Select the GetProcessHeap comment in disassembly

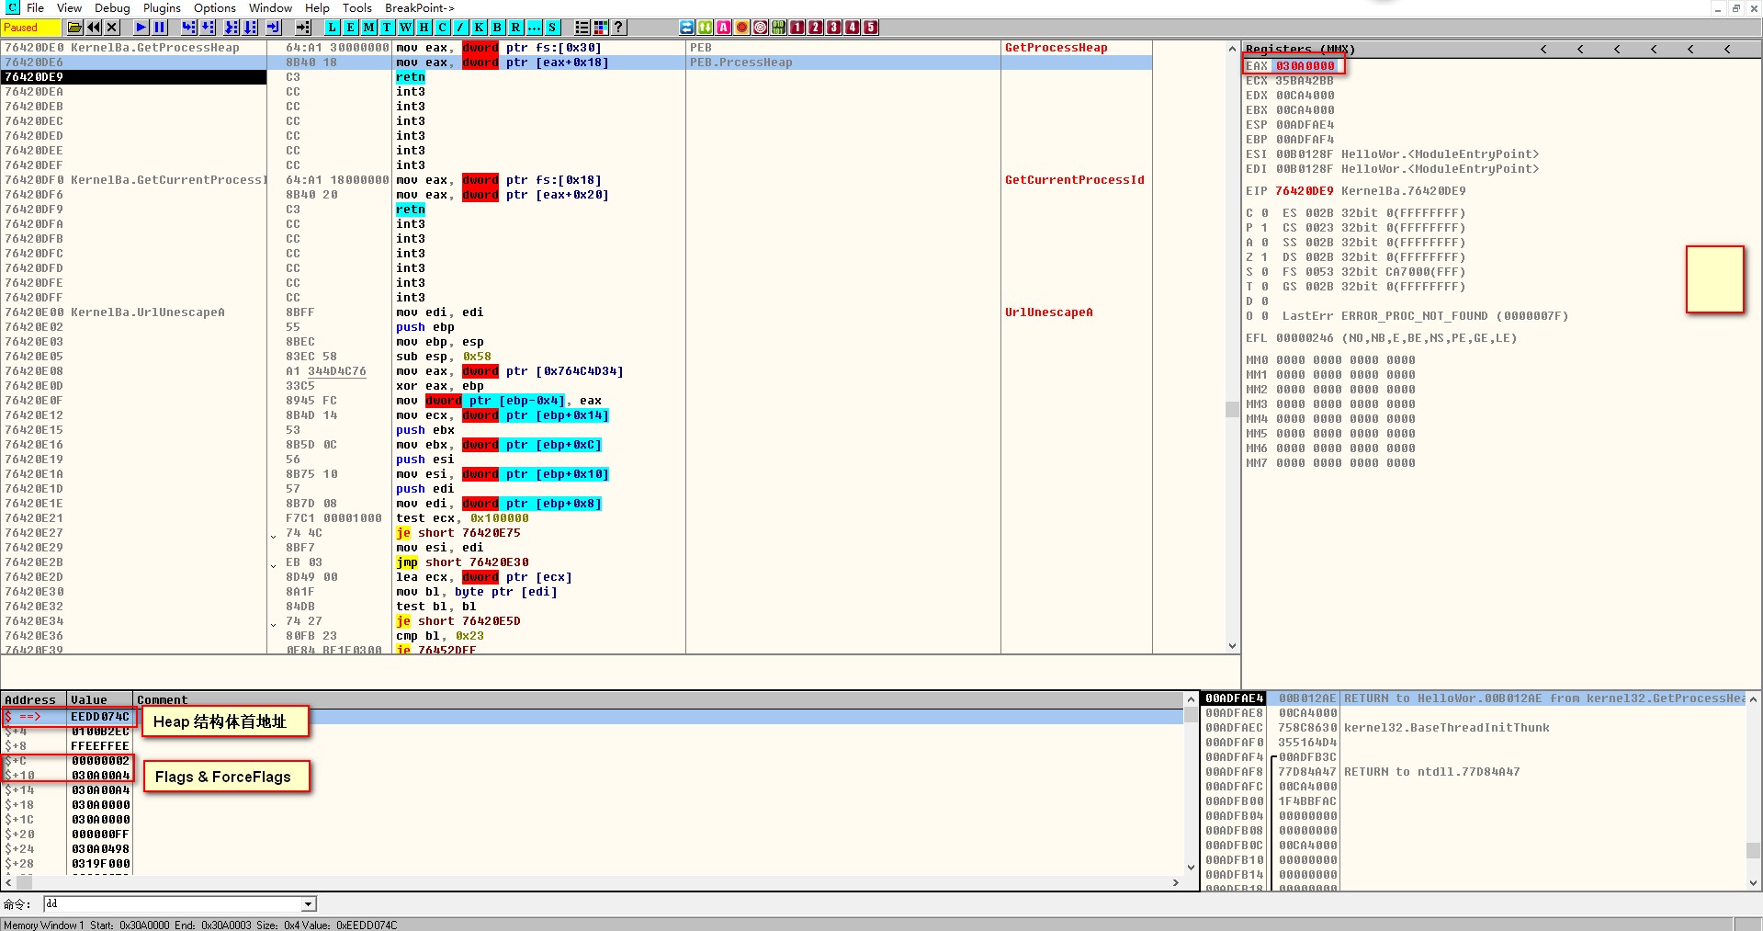tap(1057, 48)
